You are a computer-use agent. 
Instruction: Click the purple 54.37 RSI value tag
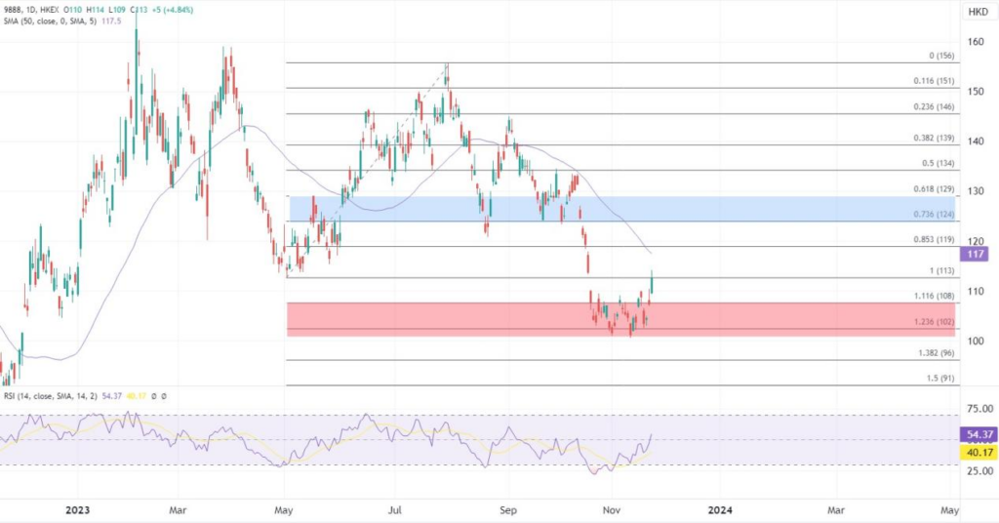[978, 432]
